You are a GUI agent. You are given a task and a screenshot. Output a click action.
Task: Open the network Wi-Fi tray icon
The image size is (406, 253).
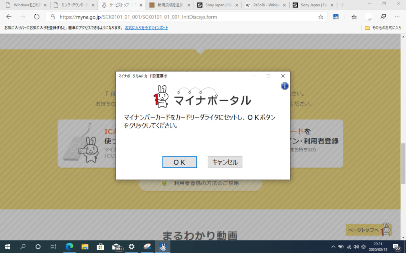tap(349, 247)
